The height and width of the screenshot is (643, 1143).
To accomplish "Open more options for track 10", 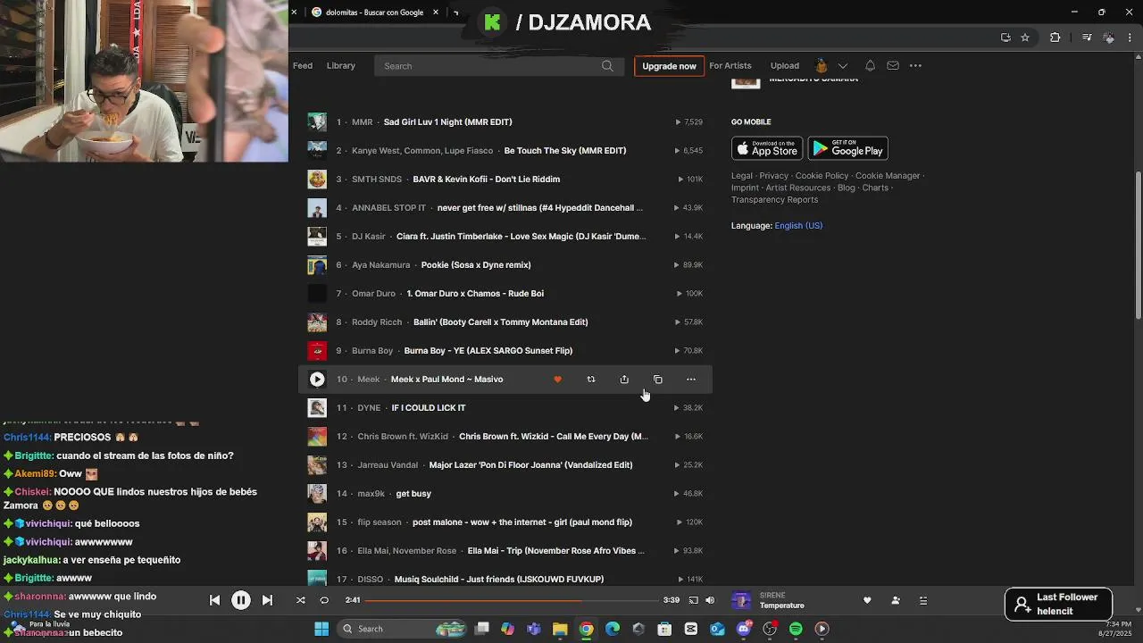I will click(x=691, y=380).
